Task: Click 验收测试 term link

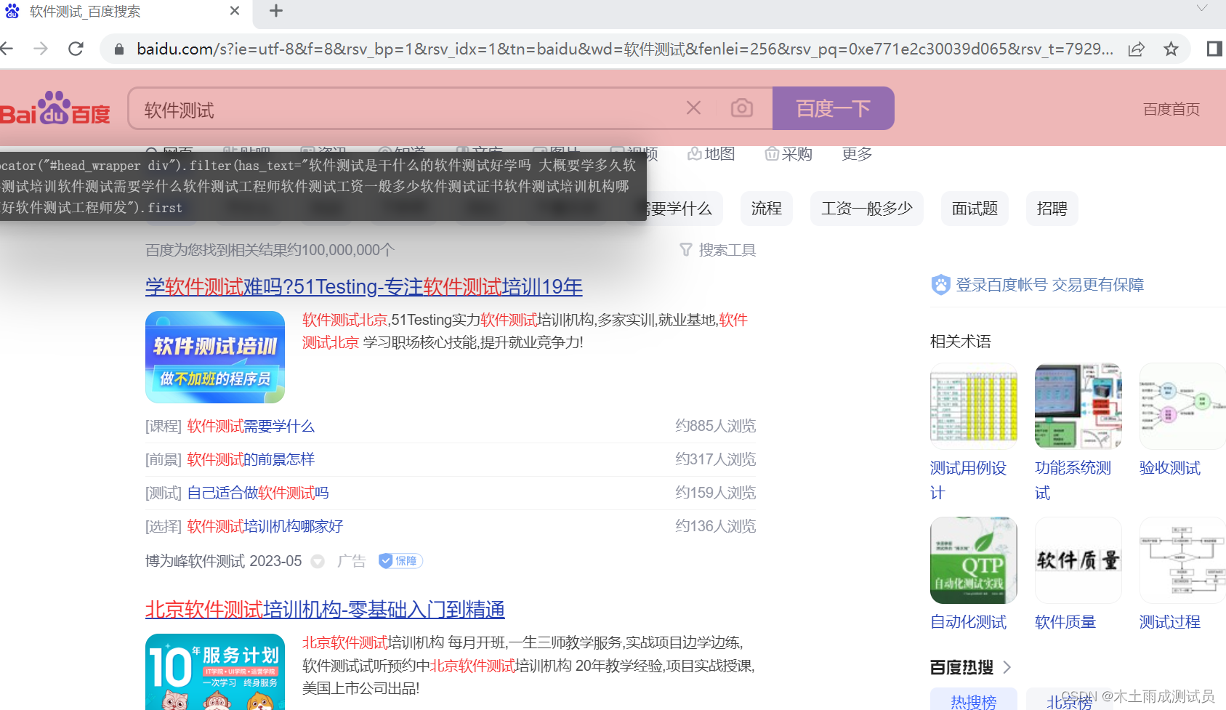Action: 1170,468
